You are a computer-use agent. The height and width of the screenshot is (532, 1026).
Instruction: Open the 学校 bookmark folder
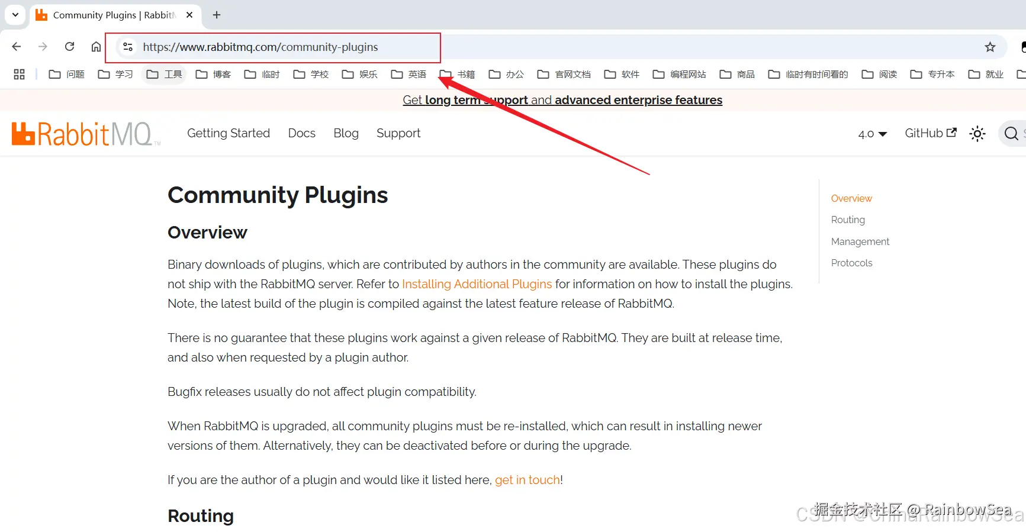pos(311,74)
